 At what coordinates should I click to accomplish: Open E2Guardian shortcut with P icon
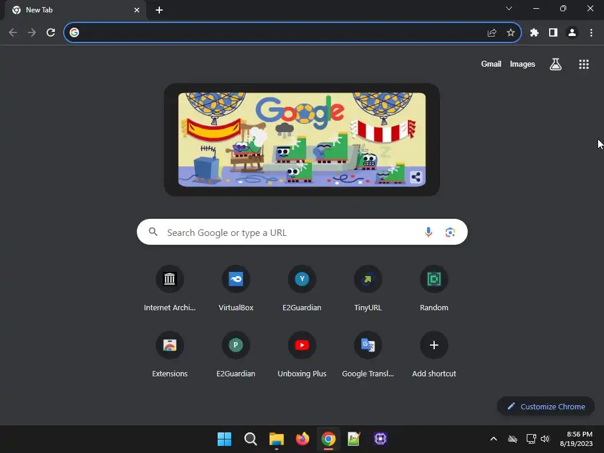tap(236, 353)
